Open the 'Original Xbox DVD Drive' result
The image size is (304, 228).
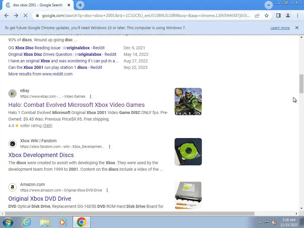tap(39, 199)
